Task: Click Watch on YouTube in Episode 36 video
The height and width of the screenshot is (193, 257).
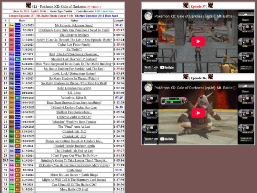Action: point(159,139)
